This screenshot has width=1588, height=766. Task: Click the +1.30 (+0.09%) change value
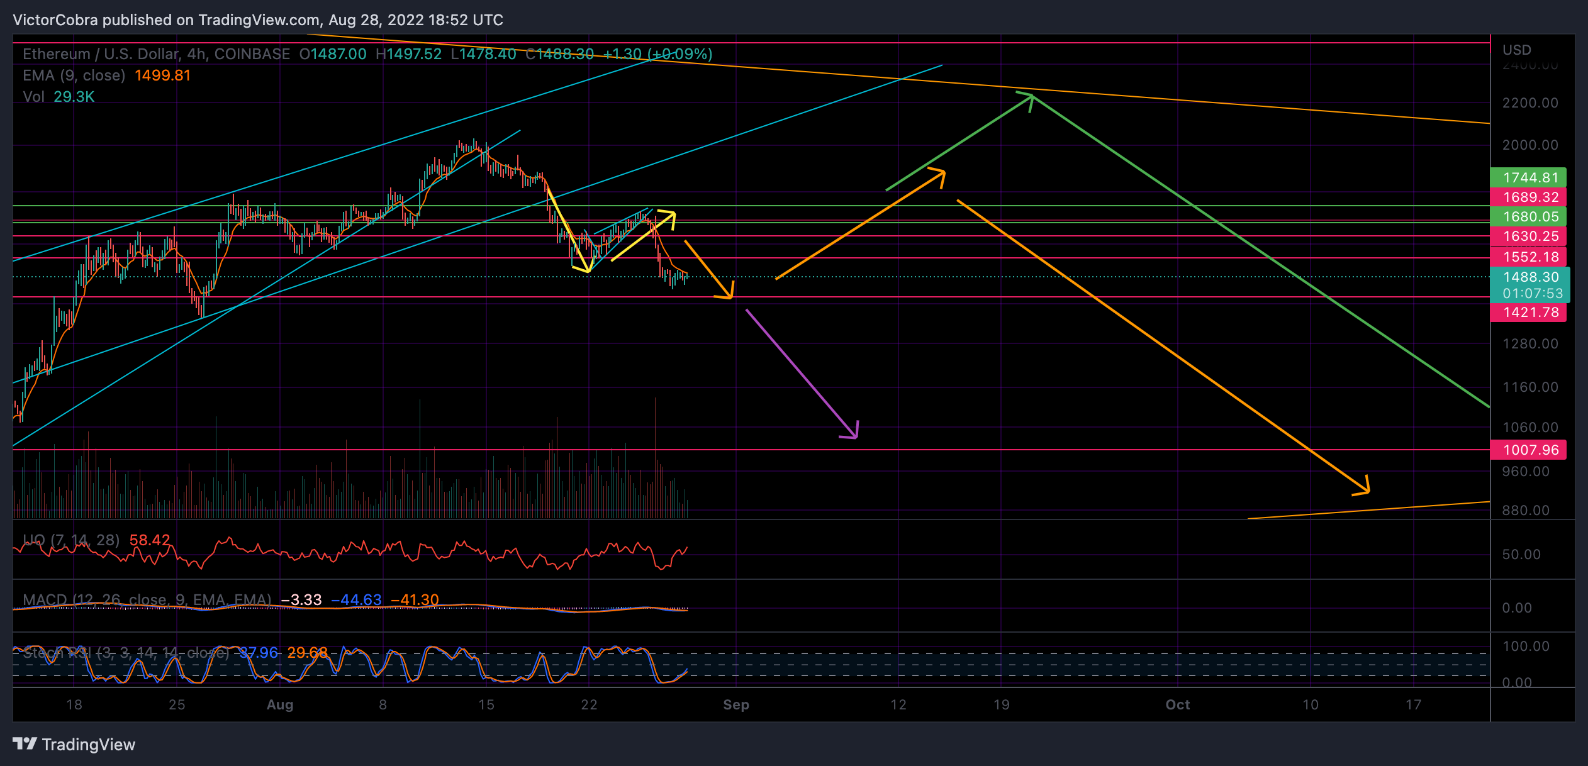[658, 54]
